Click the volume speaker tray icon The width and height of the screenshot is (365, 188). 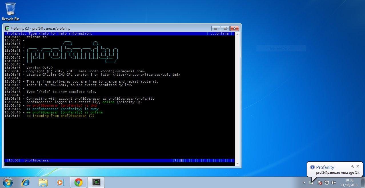click(x=333, y=183)
